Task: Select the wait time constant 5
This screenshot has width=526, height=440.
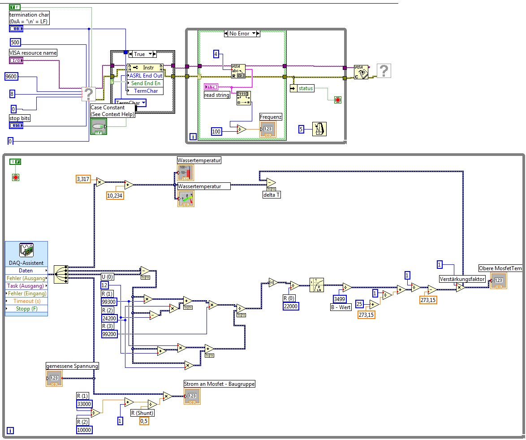Action: pos(301,129)
